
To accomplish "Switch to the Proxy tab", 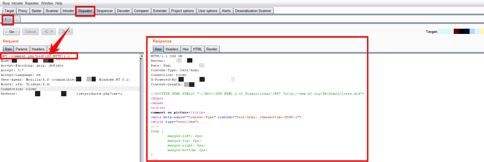I will click(x=22, y=11).
